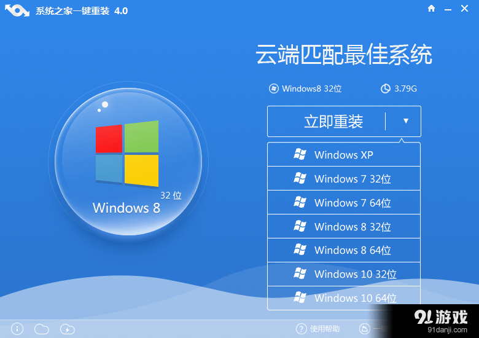Click the cloud lightning icon in bottom bar
Image resolution: width=479 pixels, height=338 pixels.
pos(68,329)
